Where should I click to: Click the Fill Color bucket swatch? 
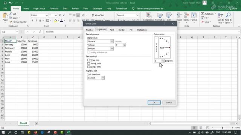55,21
